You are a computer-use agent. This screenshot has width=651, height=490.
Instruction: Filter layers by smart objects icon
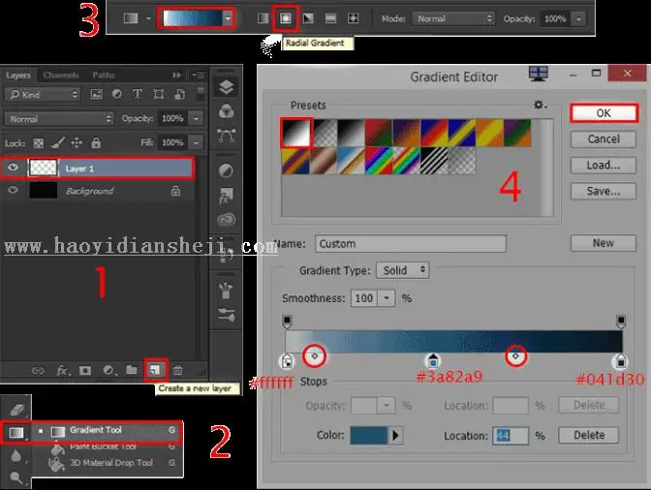tap(179, 95)
